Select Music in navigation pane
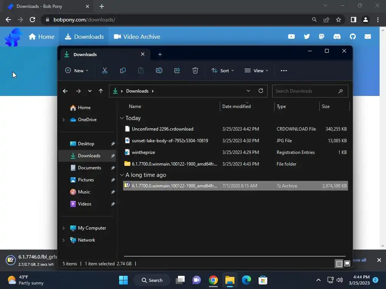The height and width of the screenshot is (289, 386). (87, 192)
